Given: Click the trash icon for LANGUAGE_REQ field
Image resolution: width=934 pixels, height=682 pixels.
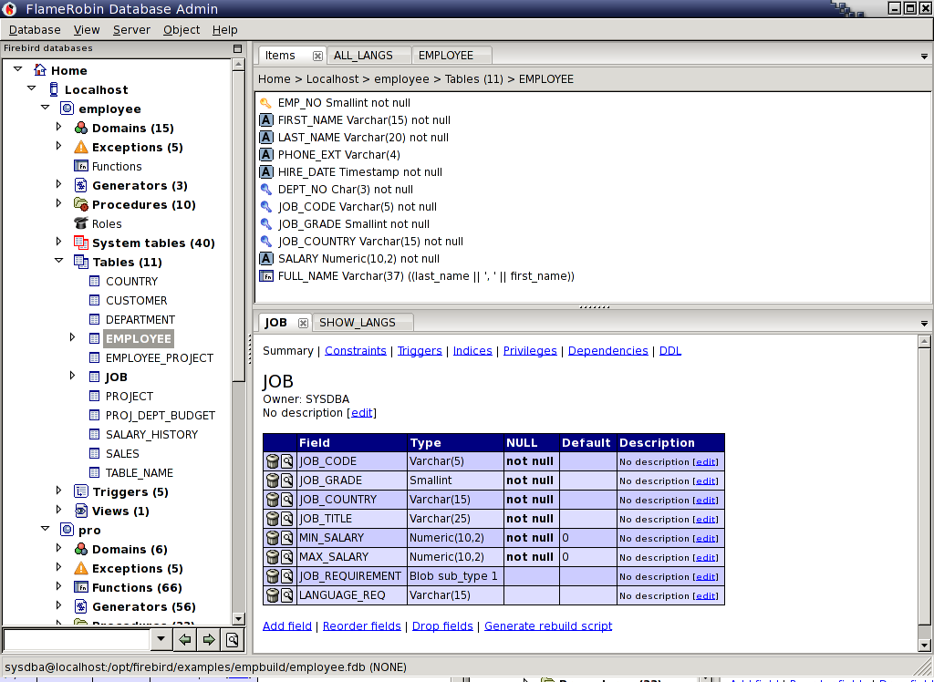Looking at the screenshot, I should tap(272, 595).
